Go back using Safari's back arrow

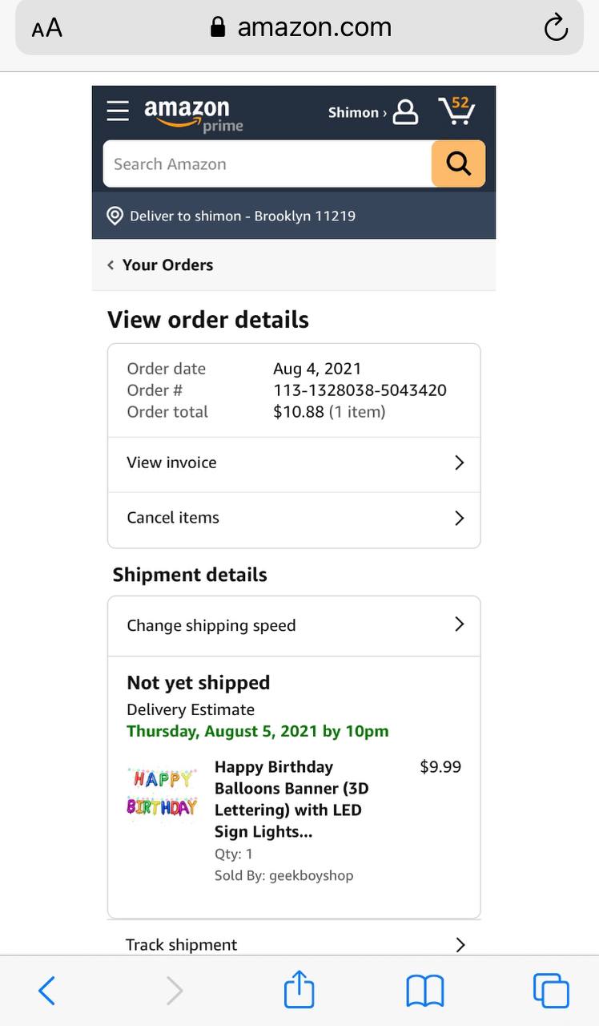coord(47,991)
